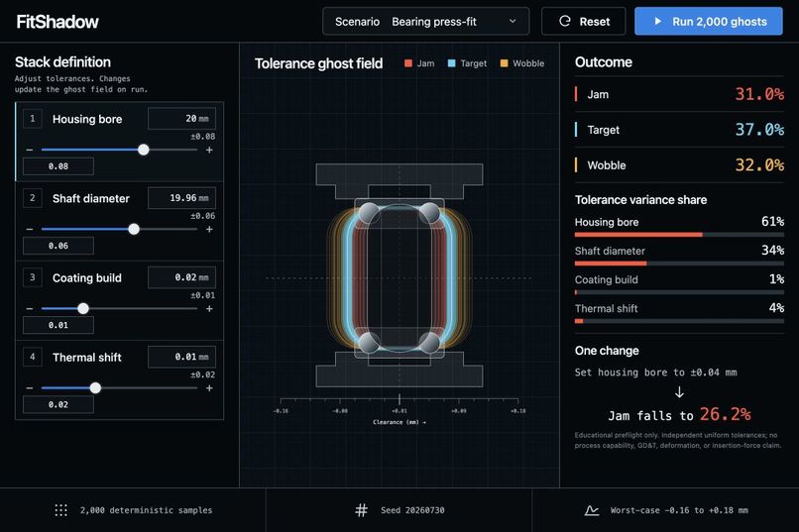Click the worst-case curve icon

tap(592, 510)
